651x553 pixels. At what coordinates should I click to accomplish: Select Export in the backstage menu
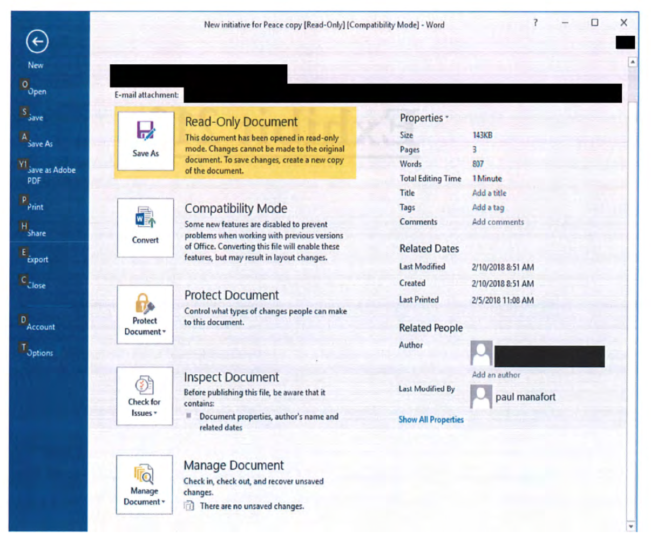point(38,259)
